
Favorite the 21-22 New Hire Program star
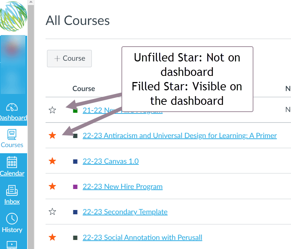point(52,110)
